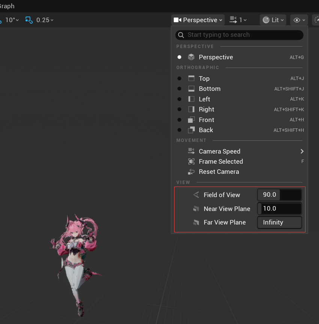Viewport: 319px width, 324px height.
Task: Adjust the Near View Plane 10.0 slider
Action: pos(280,208)
